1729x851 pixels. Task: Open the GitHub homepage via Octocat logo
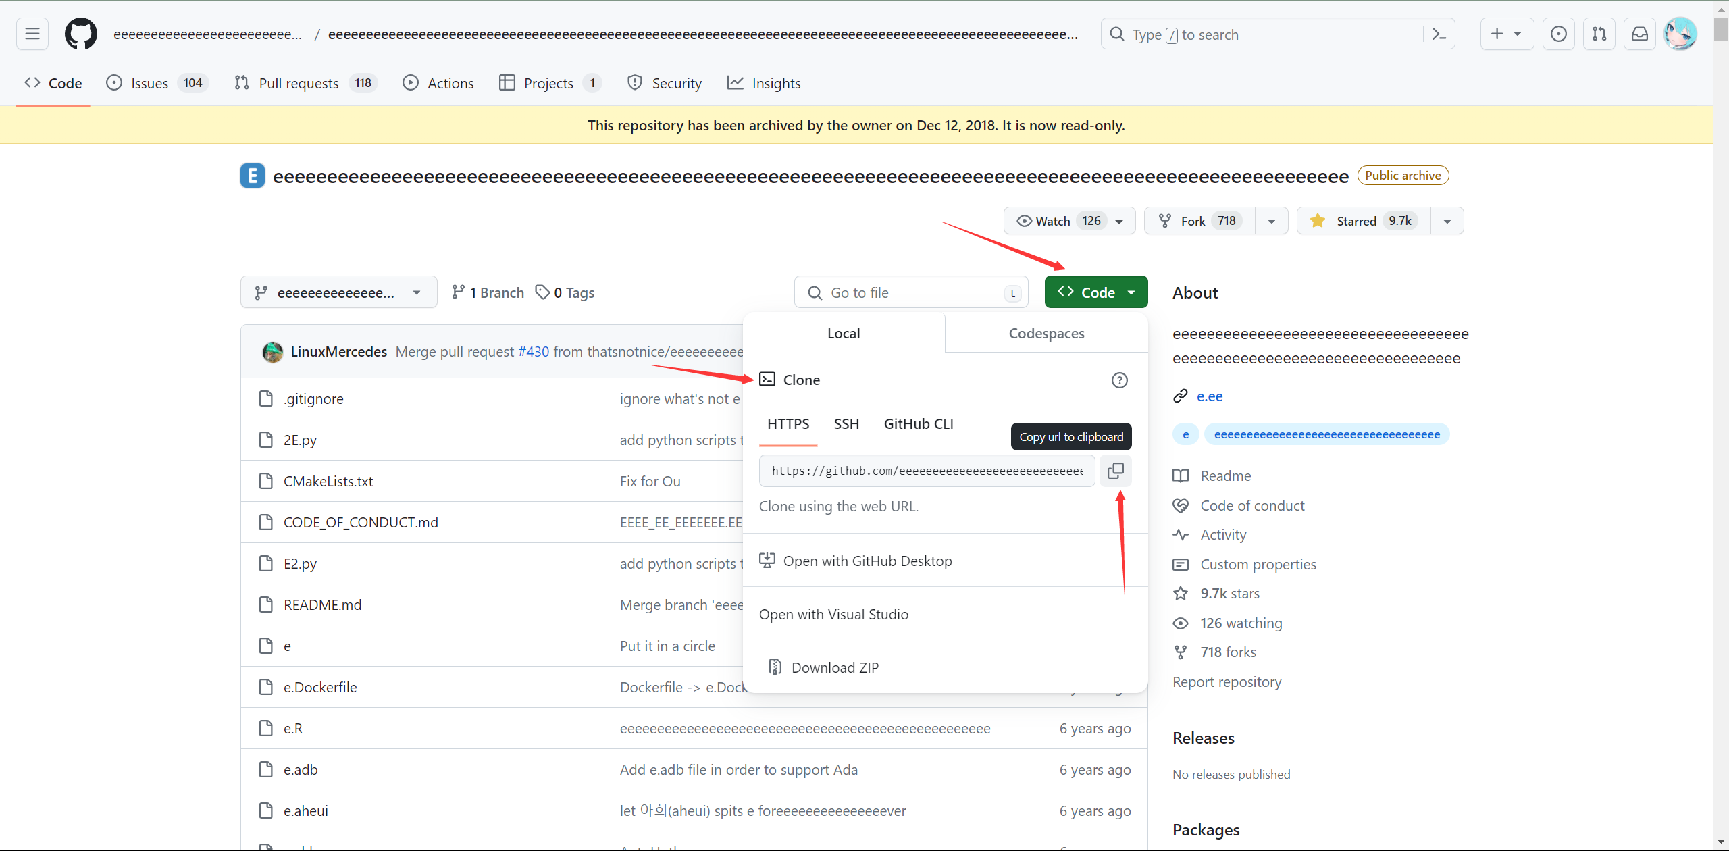click(81, 34)
